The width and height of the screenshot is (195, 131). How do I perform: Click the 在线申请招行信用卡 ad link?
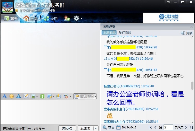coord(23,128)
